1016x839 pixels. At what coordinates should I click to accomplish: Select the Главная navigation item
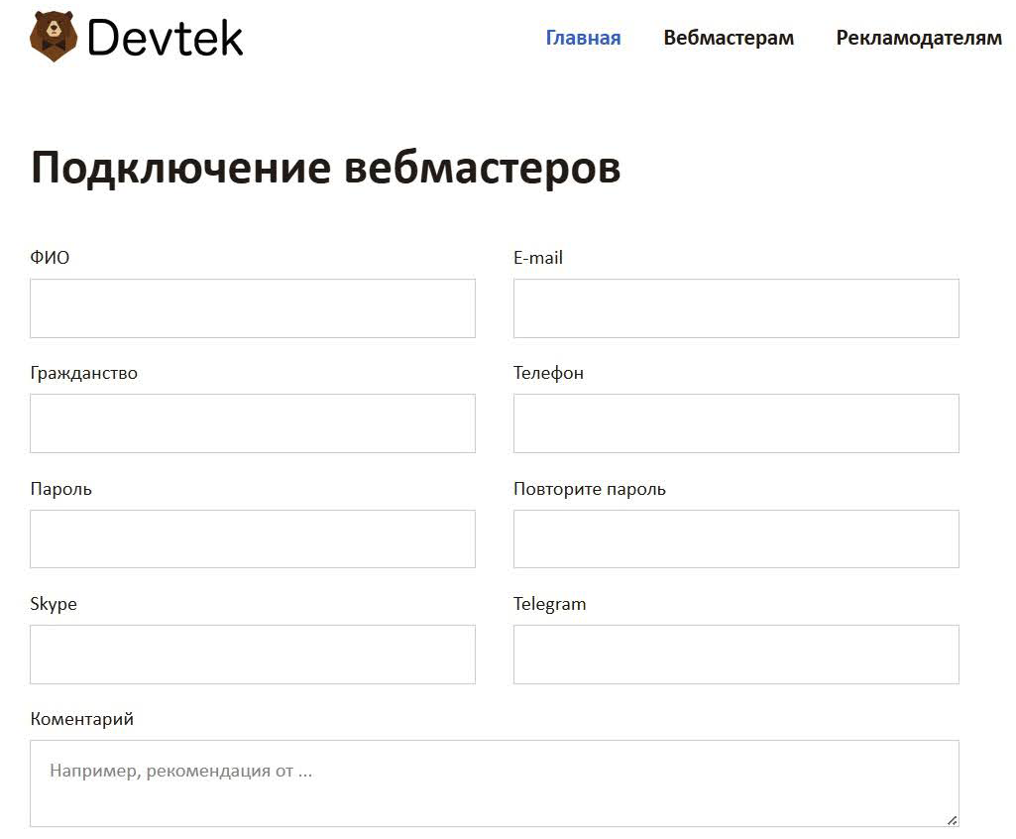point(582,38)
